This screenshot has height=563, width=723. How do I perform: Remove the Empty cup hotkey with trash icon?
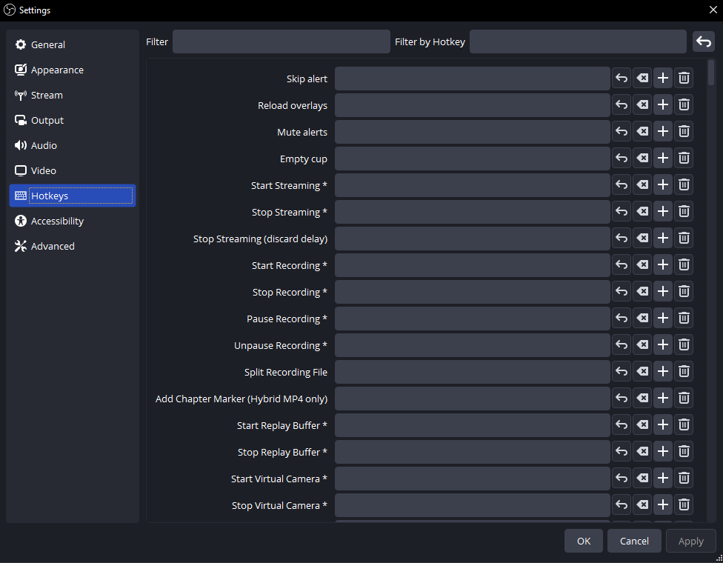click(x=684, y=158)
